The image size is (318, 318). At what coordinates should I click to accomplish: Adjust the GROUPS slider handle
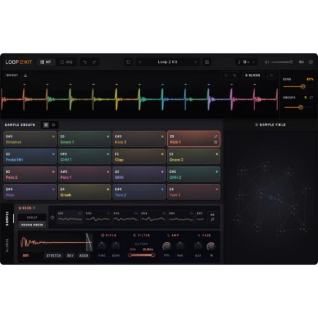[300, 107]
